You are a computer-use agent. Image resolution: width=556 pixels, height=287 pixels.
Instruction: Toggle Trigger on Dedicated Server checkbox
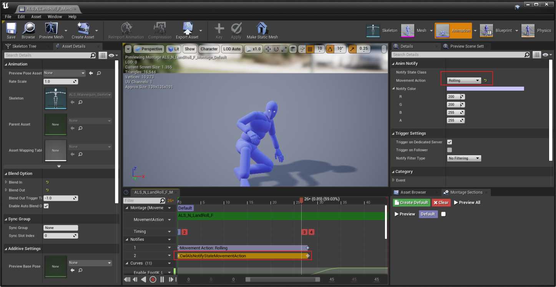(x=450, y=142)
